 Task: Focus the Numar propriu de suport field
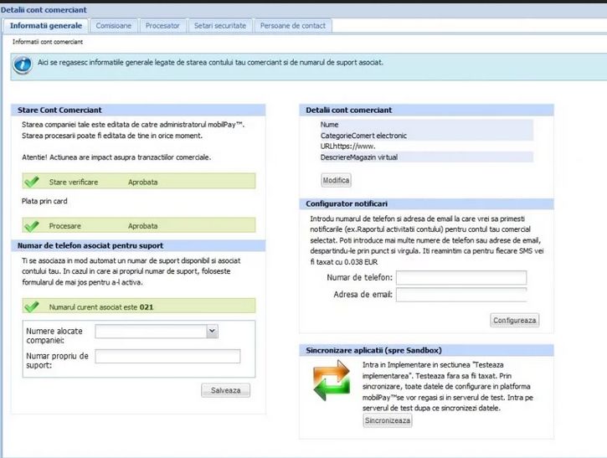pyautogui.click(x=167, y=357)
